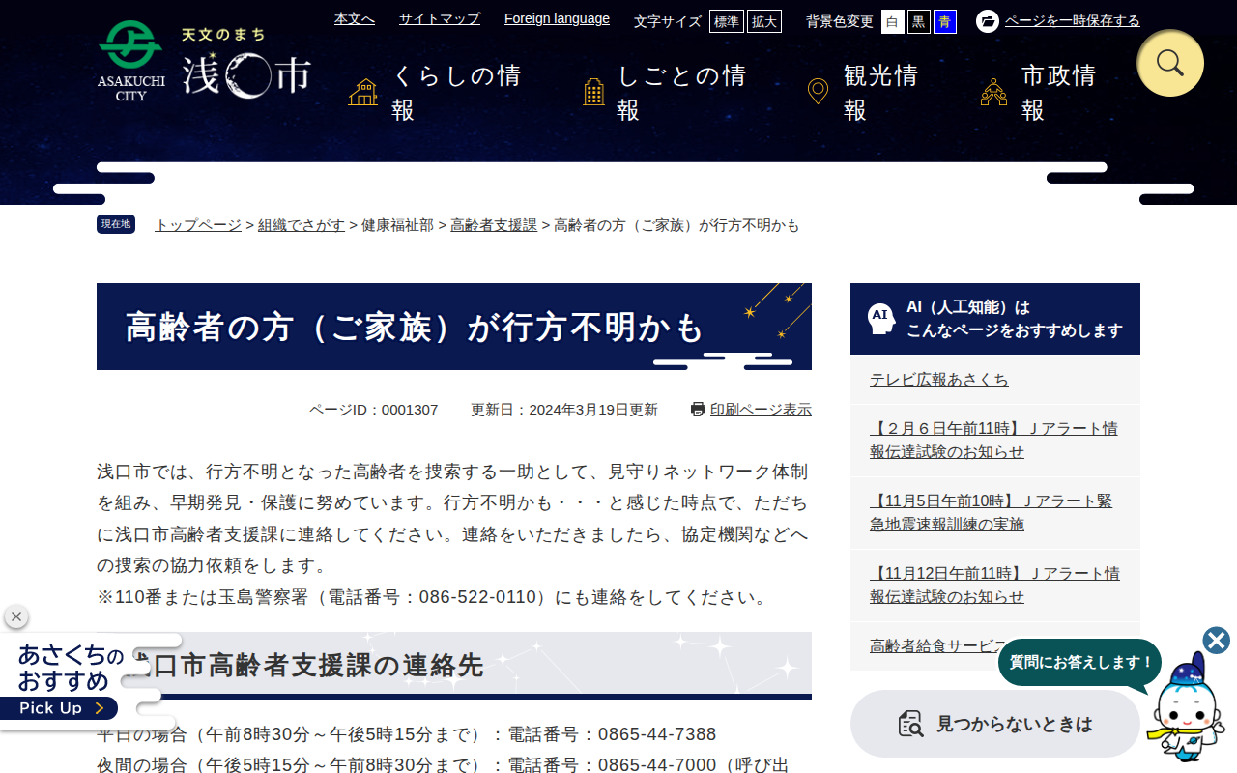Click 健康福祉部 in the breadcrumb
Screen dimensions: 1237x773
tap(397, 225)
